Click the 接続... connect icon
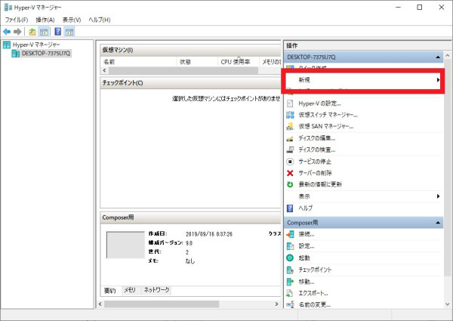Image resolution: width=453 pixels, height=321 pixels. [x=290, y=234]
